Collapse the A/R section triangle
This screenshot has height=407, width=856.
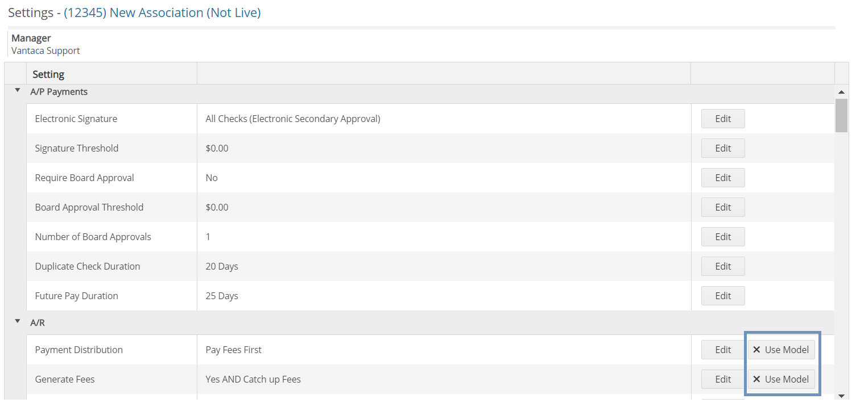click(18, 322)
